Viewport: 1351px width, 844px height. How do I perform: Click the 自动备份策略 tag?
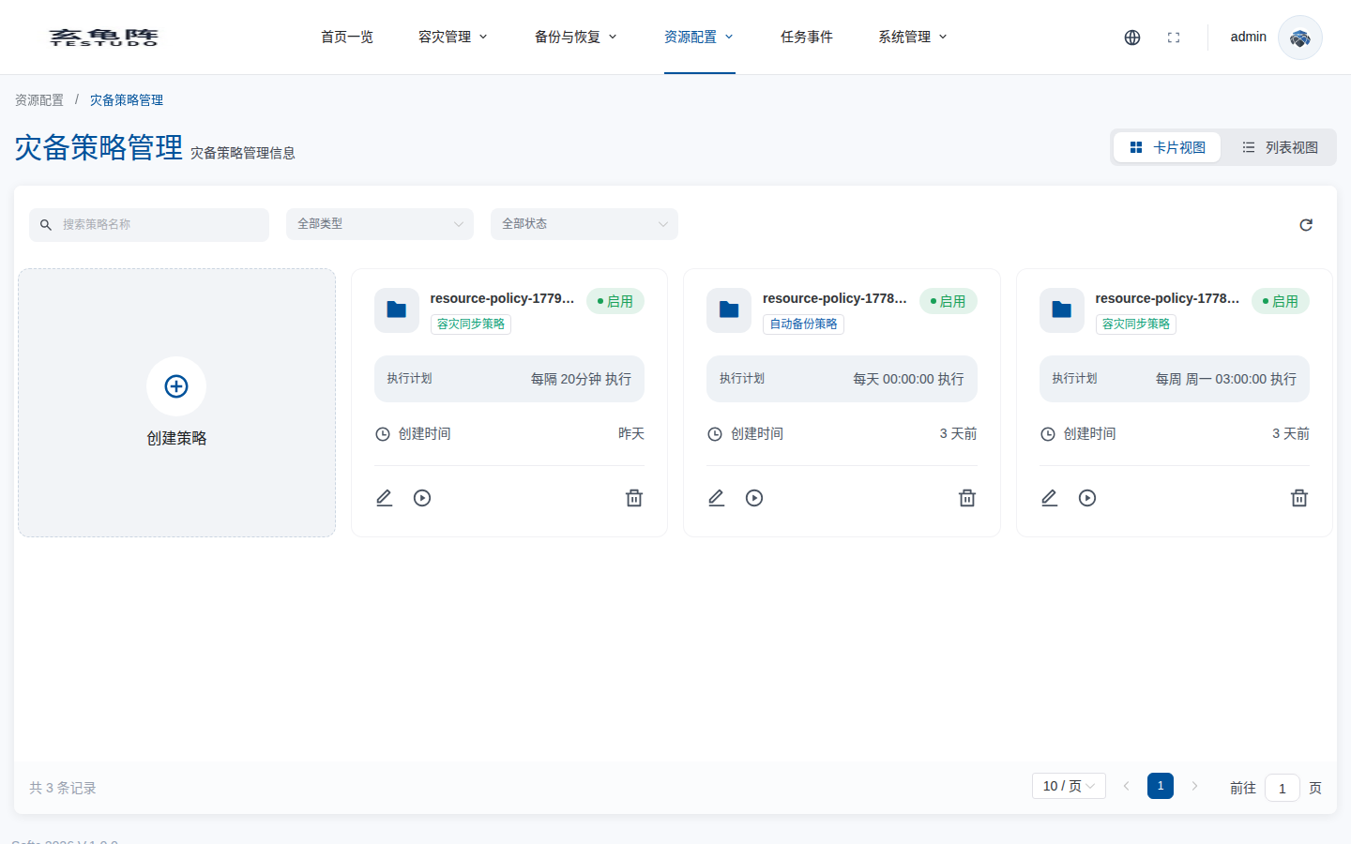(803, 324)
